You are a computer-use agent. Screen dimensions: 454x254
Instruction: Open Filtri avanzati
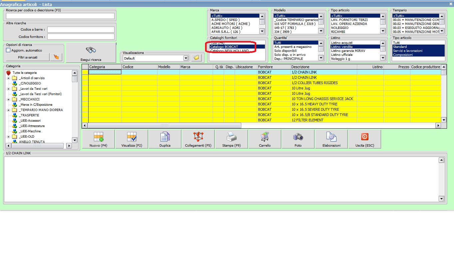(x=28, y=57)
